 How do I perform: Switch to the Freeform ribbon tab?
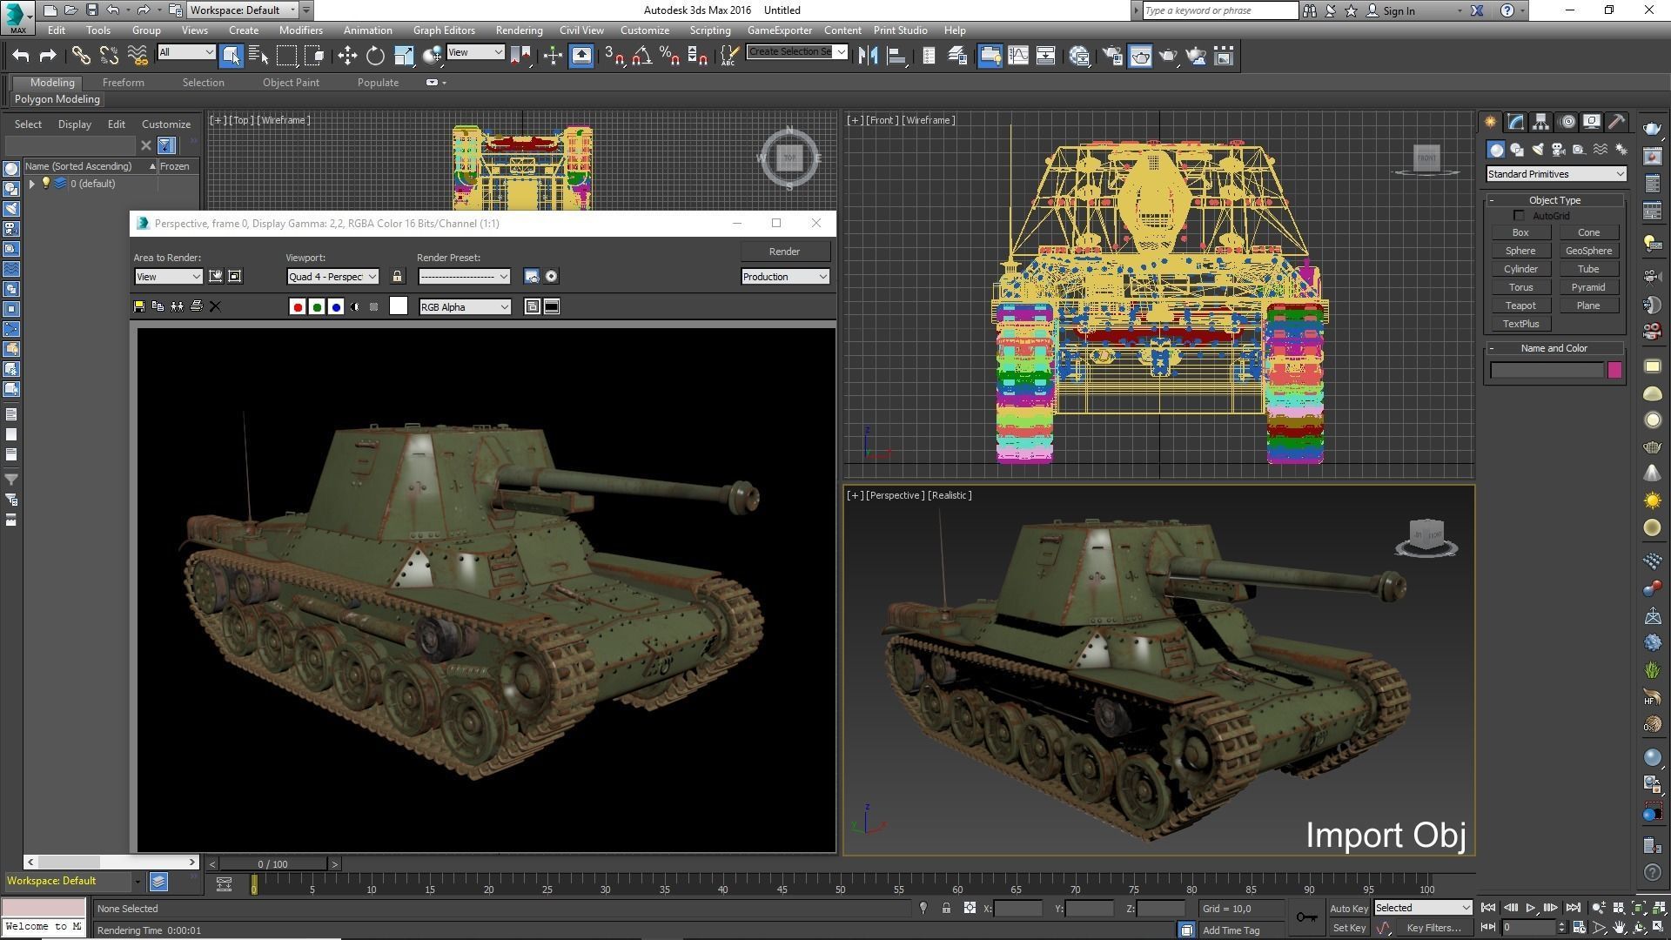pyautogui.click(x=123, y=83)
